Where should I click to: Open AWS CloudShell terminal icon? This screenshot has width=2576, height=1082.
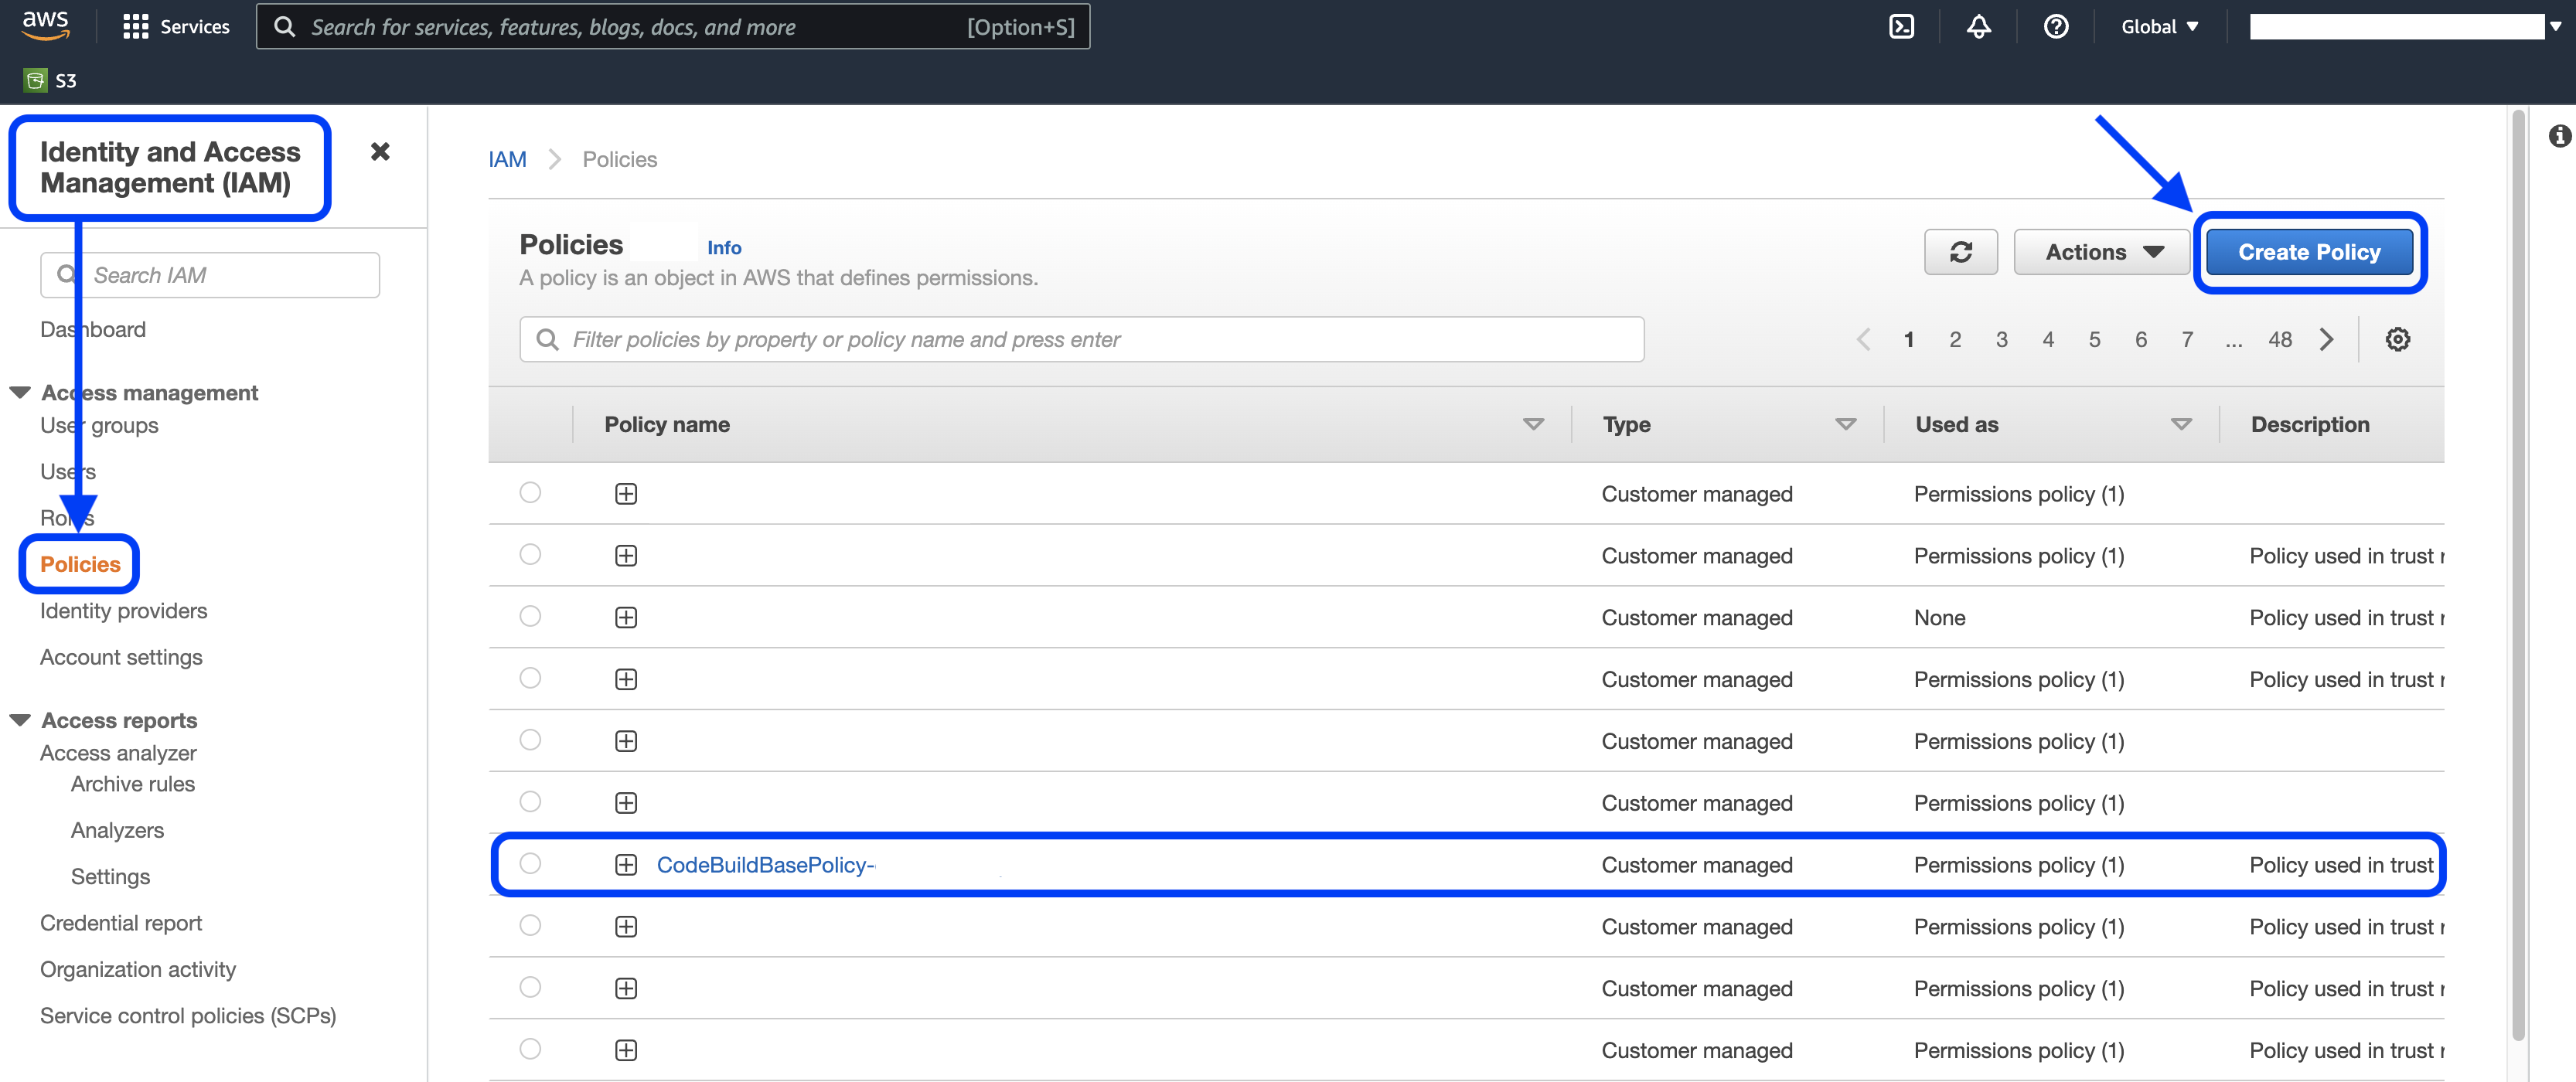pyautogui.click(x=1901, y=27)
